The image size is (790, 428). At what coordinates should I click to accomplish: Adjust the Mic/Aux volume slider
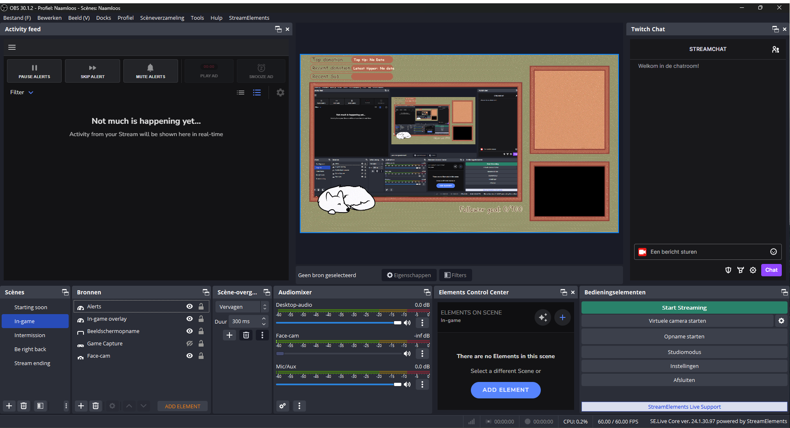pos(338,384)
